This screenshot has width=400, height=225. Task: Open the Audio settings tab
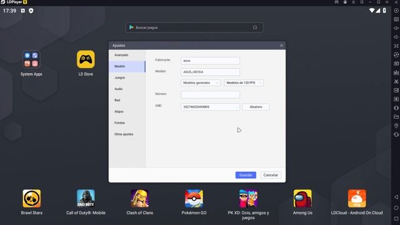point(127,89)
